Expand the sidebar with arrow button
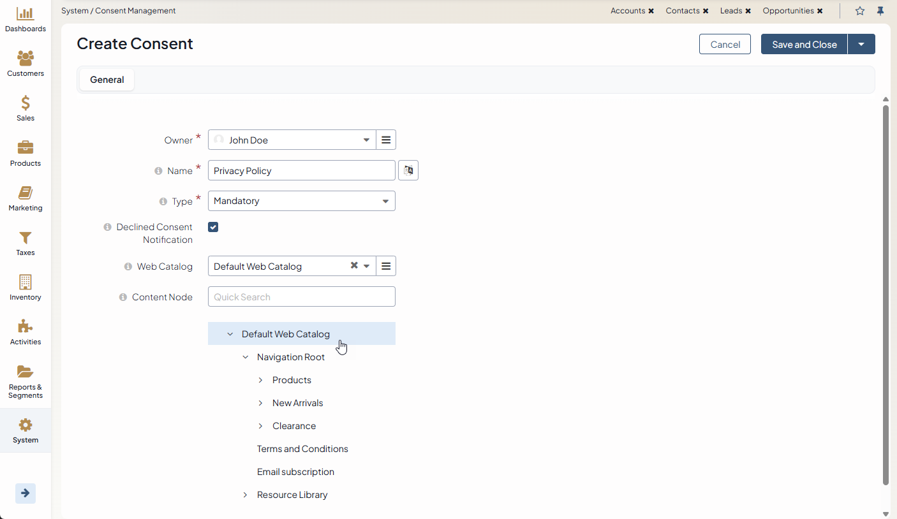Screen dimensions: 897x519 [26, 493]
